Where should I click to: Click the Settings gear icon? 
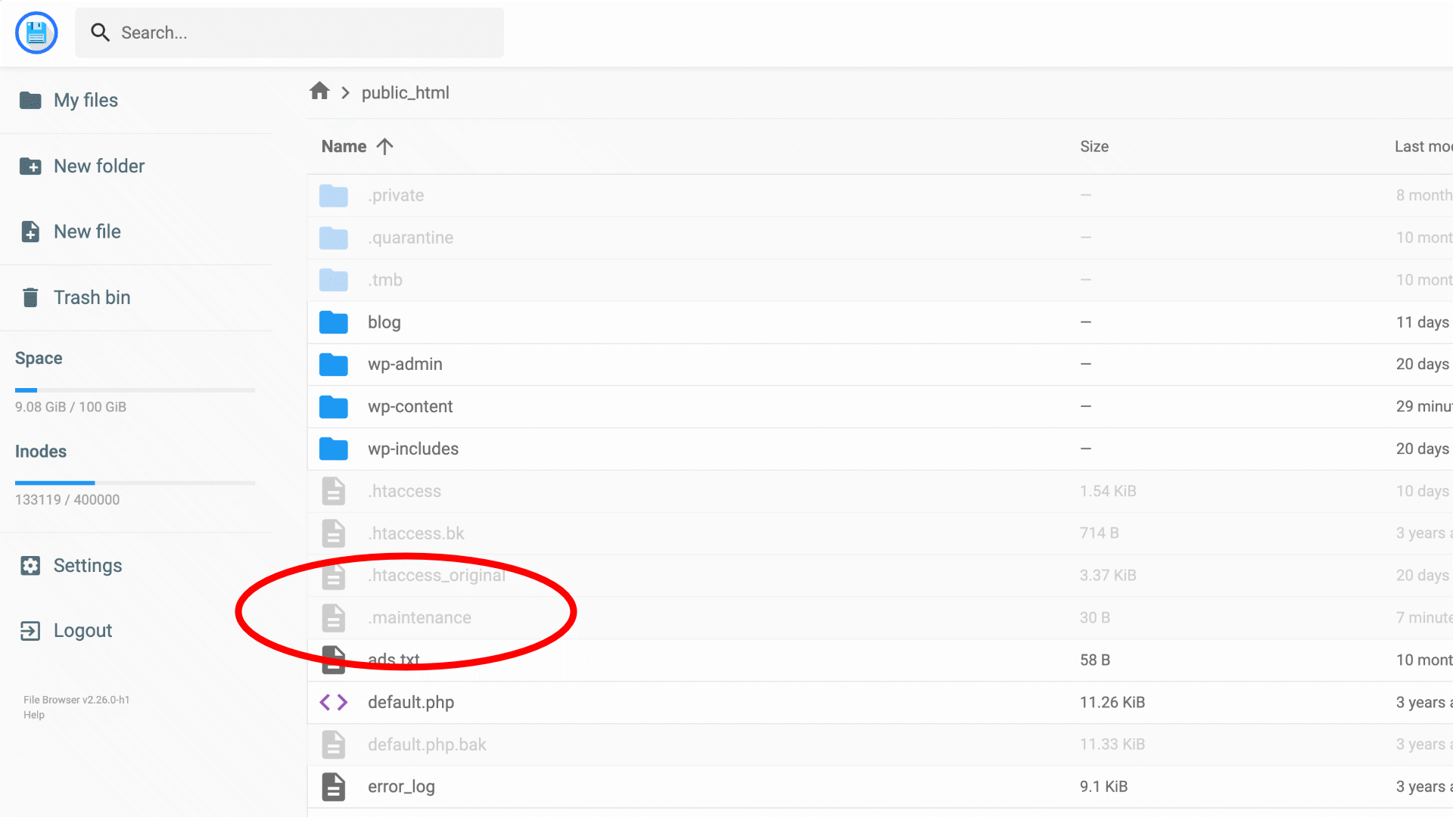30,565
